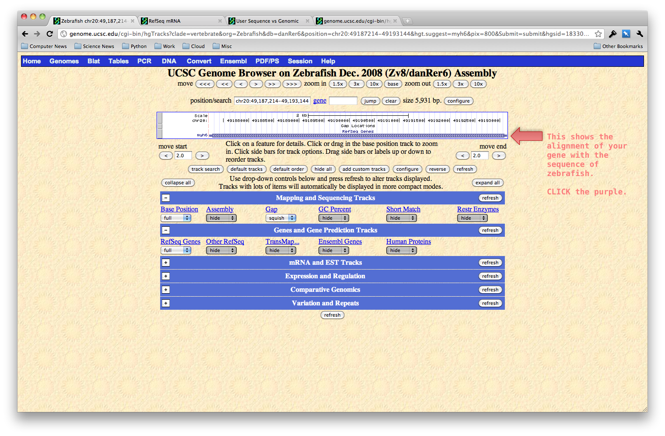This screenshot has width=665, height=436.
Task: Open the Computer News bookmarks folder
Action: pos(44,46)
